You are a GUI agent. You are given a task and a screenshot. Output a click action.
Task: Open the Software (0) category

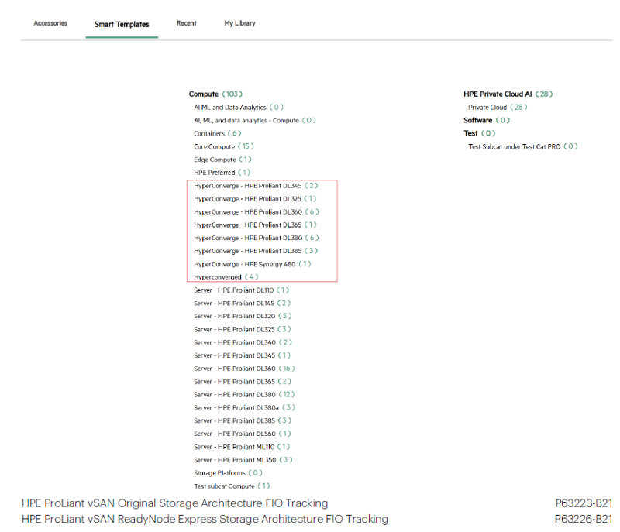pyautogui.click(x=487, y=120)
